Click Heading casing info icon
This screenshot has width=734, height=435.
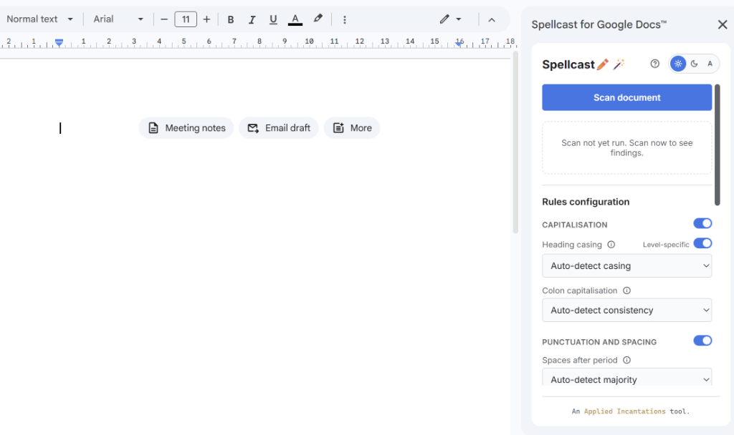[x=611, y=245]
